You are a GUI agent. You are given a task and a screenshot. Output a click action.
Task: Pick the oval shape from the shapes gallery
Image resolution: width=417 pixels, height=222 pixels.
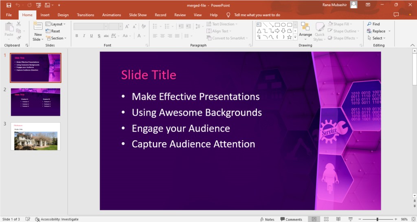point(283,24)
